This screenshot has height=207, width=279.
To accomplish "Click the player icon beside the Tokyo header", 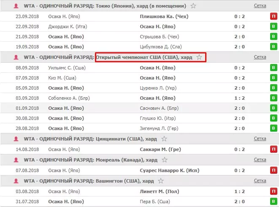I will 16,6.
